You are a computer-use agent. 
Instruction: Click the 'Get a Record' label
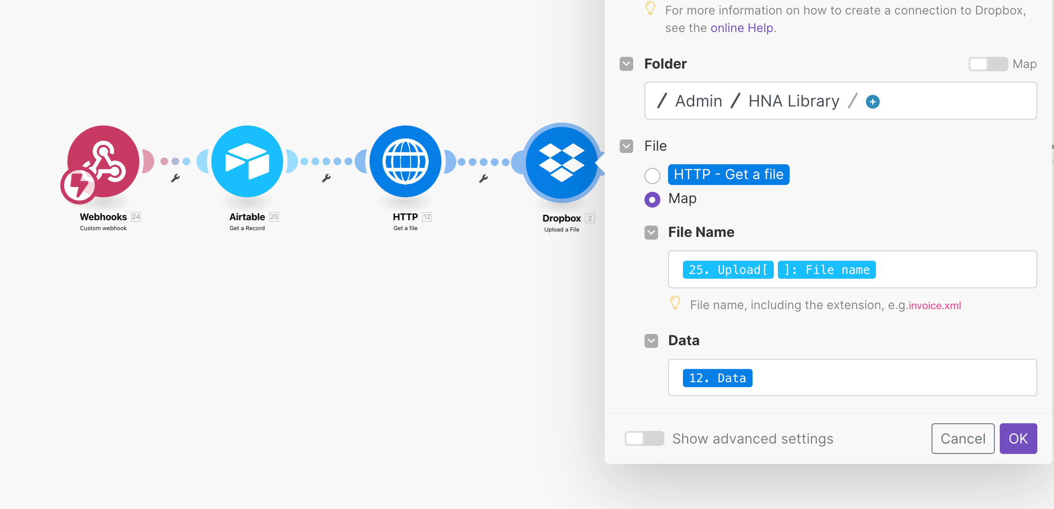coord(247,228)
